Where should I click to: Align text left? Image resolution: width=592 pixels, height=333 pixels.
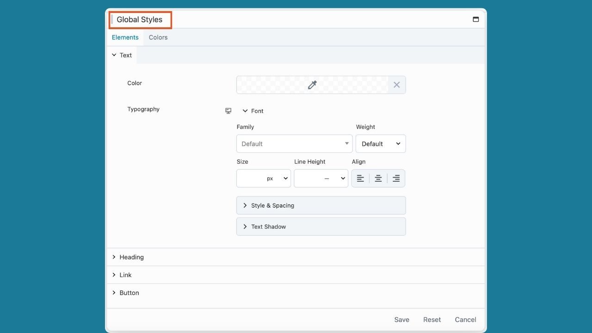pyautogui.click(x=360, y=179)
